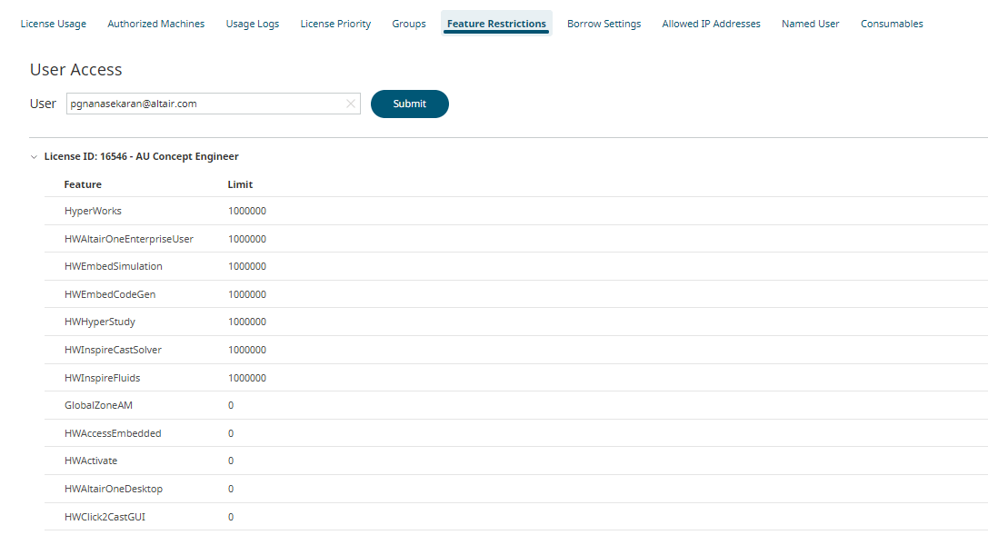Clear the User field with the X icon

(x=351, y=104)
